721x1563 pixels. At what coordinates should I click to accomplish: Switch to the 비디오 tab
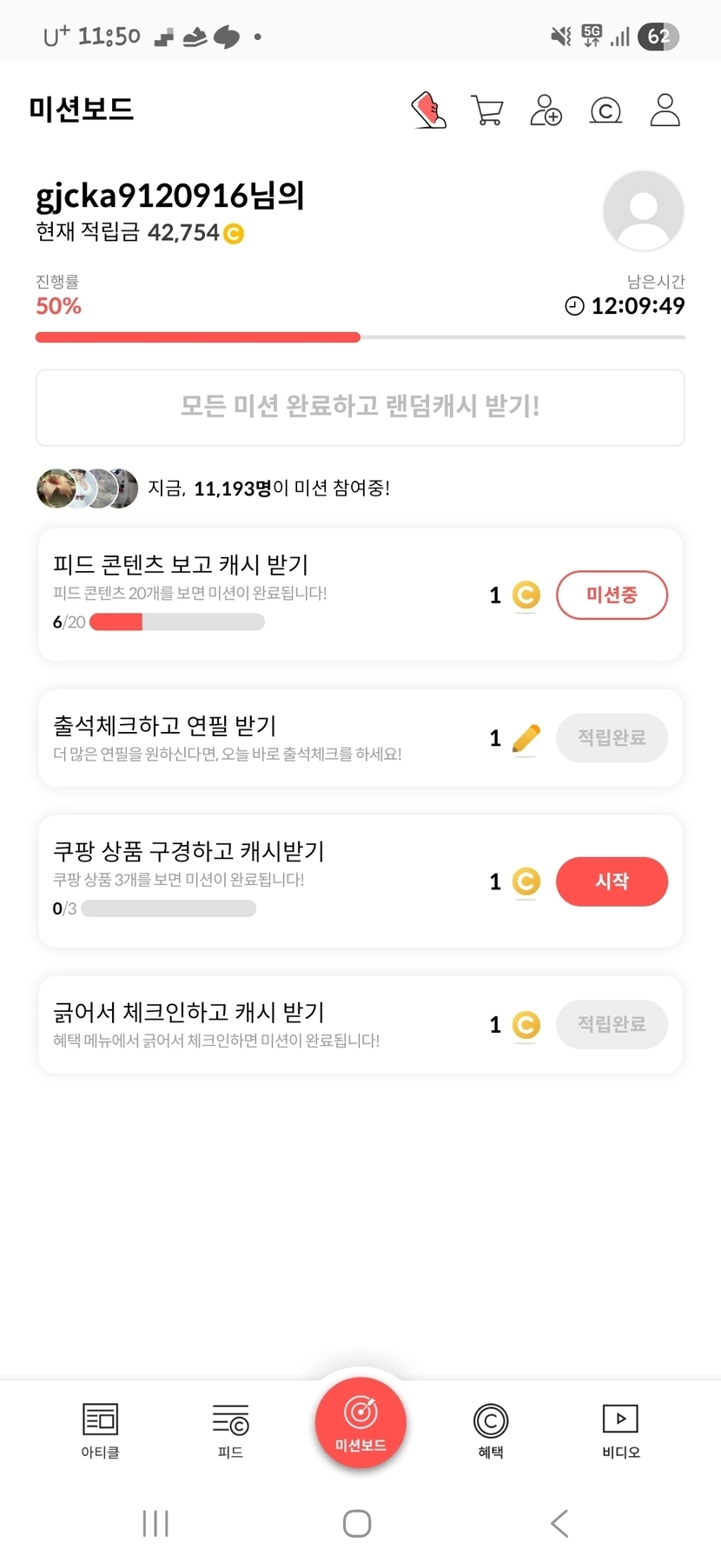point(620,1430)
